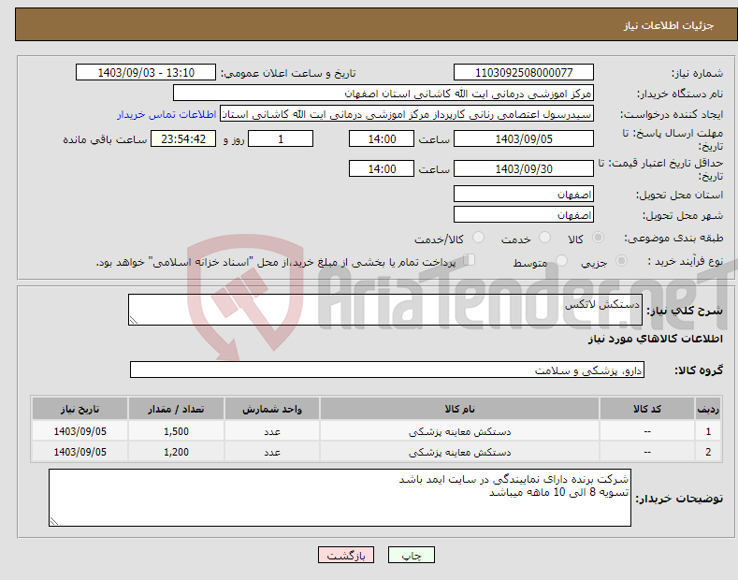This screenshot has height=580, width=738.
Task: Click the announcement date field 1403/09/03 - 13:10
Action: pyautogui.click(x=146, y=73)
